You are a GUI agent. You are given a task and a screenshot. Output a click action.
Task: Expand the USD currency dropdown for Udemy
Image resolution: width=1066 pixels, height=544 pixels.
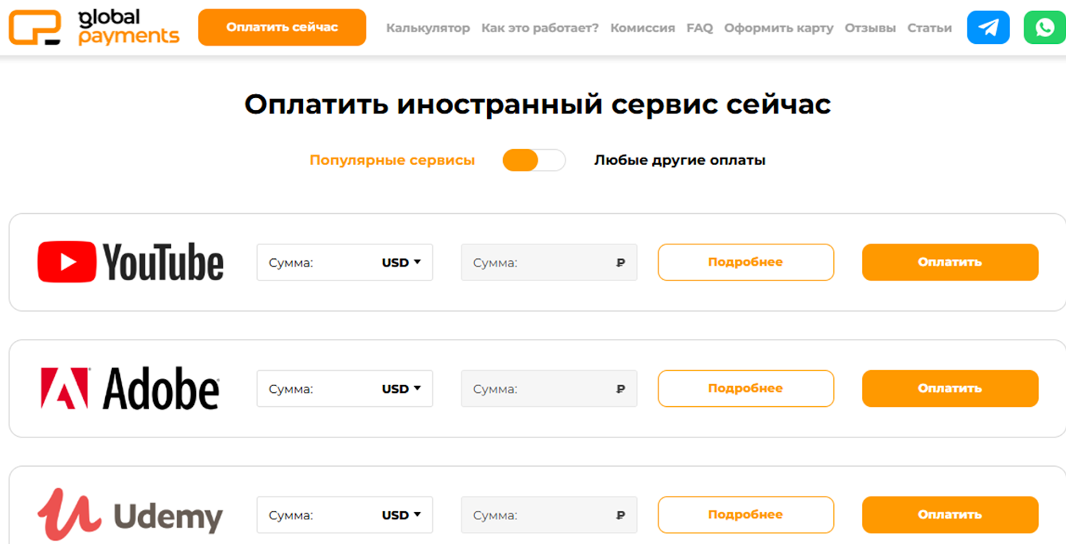click(401, 515)
